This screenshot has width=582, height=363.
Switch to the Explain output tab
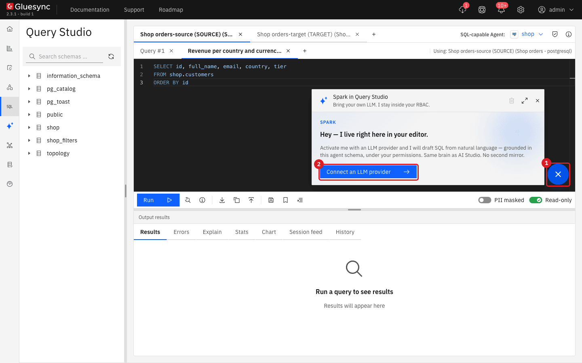[x=212, y=232]
